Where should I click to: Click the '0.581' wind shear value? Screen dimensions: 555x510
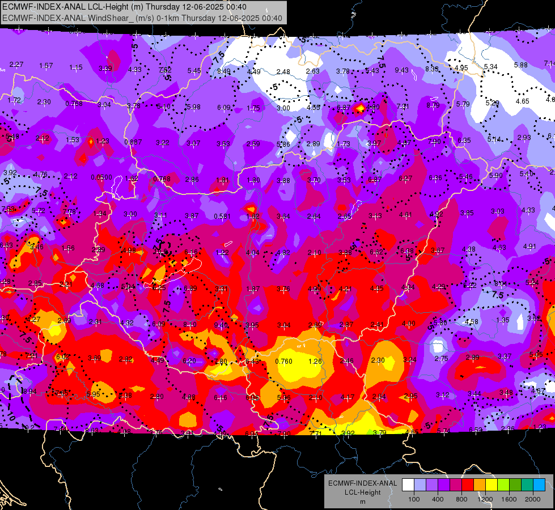(x=222, y=216)
